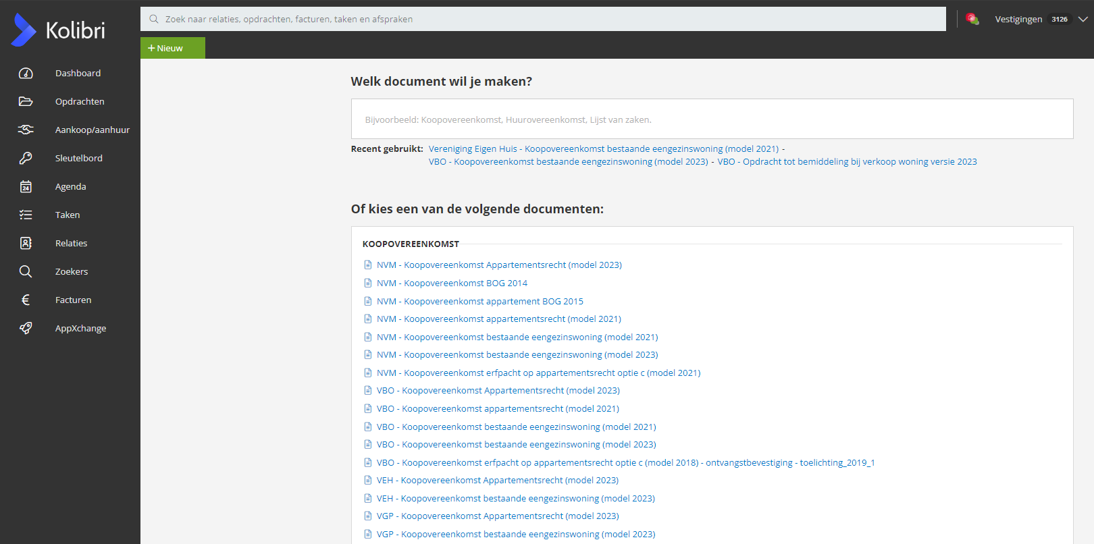The image size is (1094, 544).
Task: Open Relaties menu item
Action: point(71,243)
